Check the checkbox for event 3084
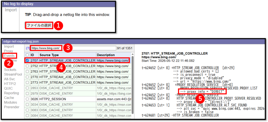The height and width of the screenshot is (122, 268). pyautogui.click(x=27, y=115)
